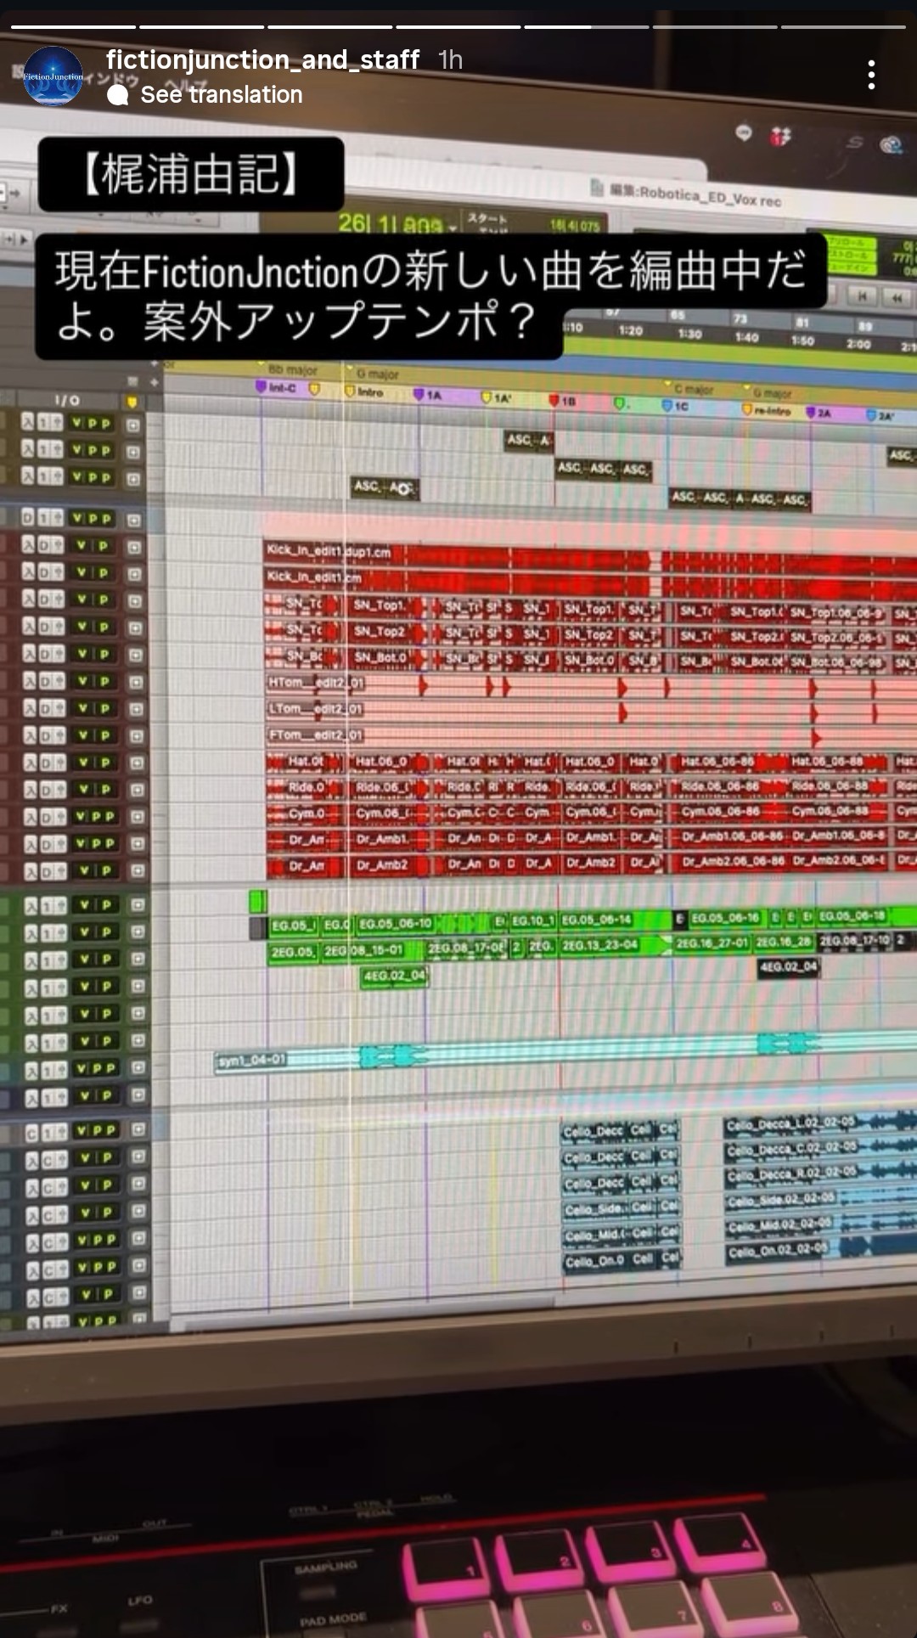The height and width of the screenshot is (1638, 917).
Task: Open the fictionjunction_and_staff profile avatar
Action: pos(53,76)
